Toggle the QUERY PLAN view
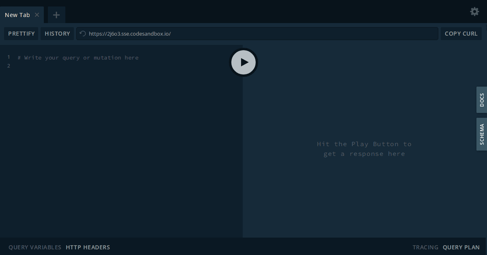The width and height of the screenshot is (487, 255). pos(461,247)
